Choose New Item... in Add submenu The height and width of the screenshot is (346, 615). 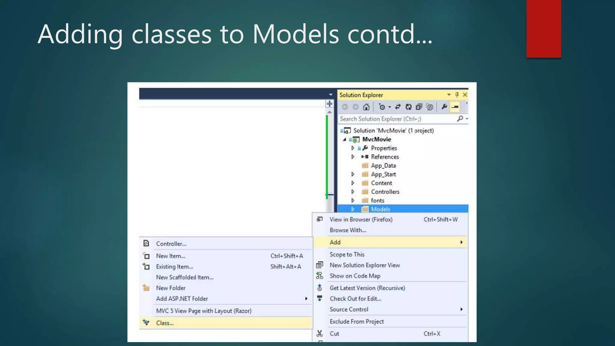coord(226,256)
